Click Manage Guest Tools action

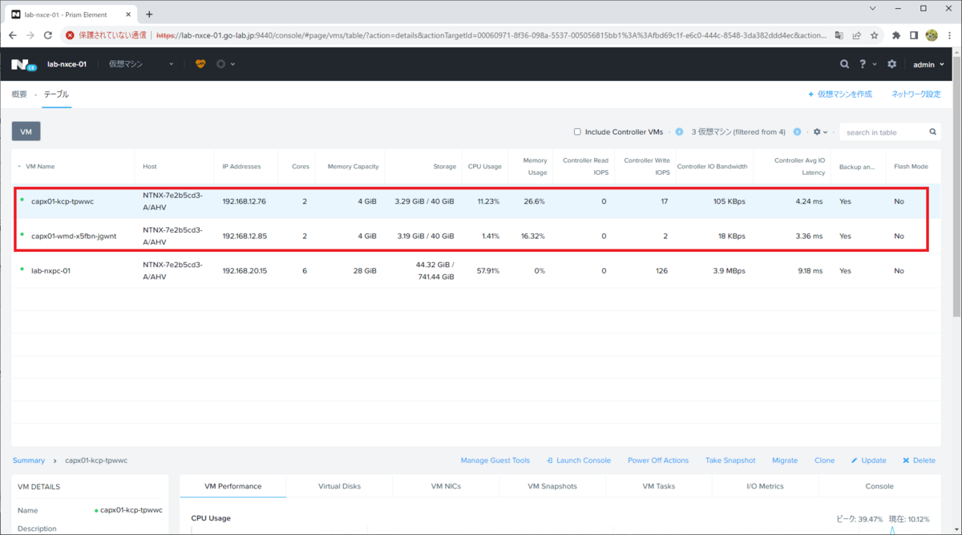pos(495,460)
